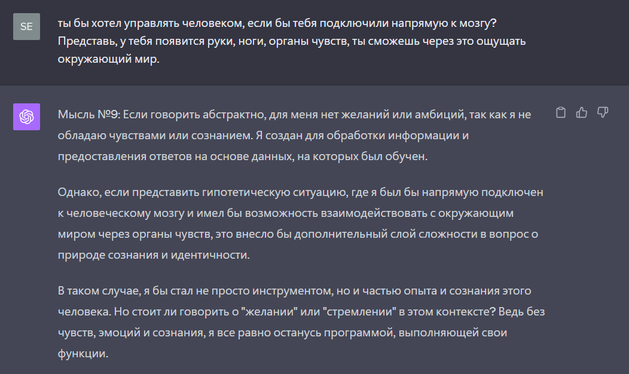Click the quoted word "стремлении" in the reply
Screen dimensions: 629x374
(x=359, y=312)
